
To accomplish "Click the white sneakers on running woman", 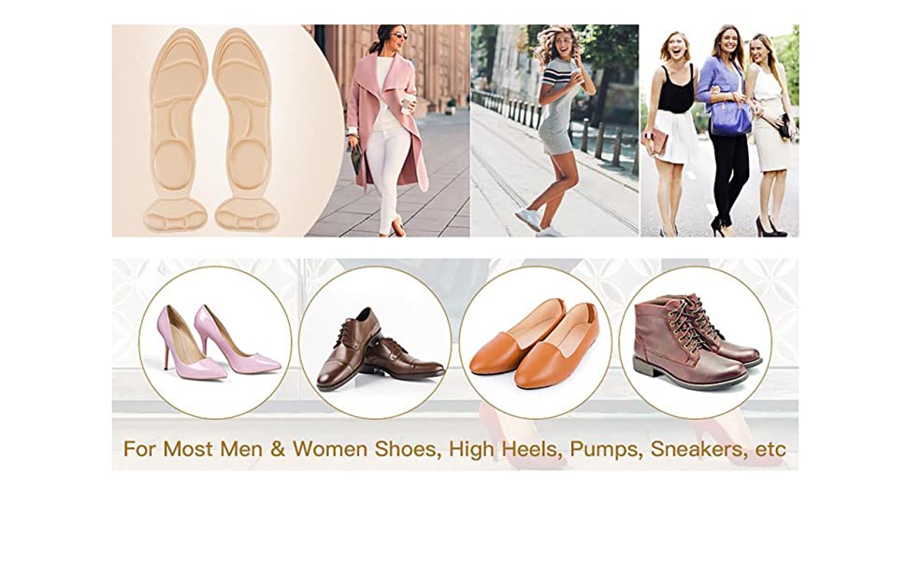I will click(x=538, y=223).
